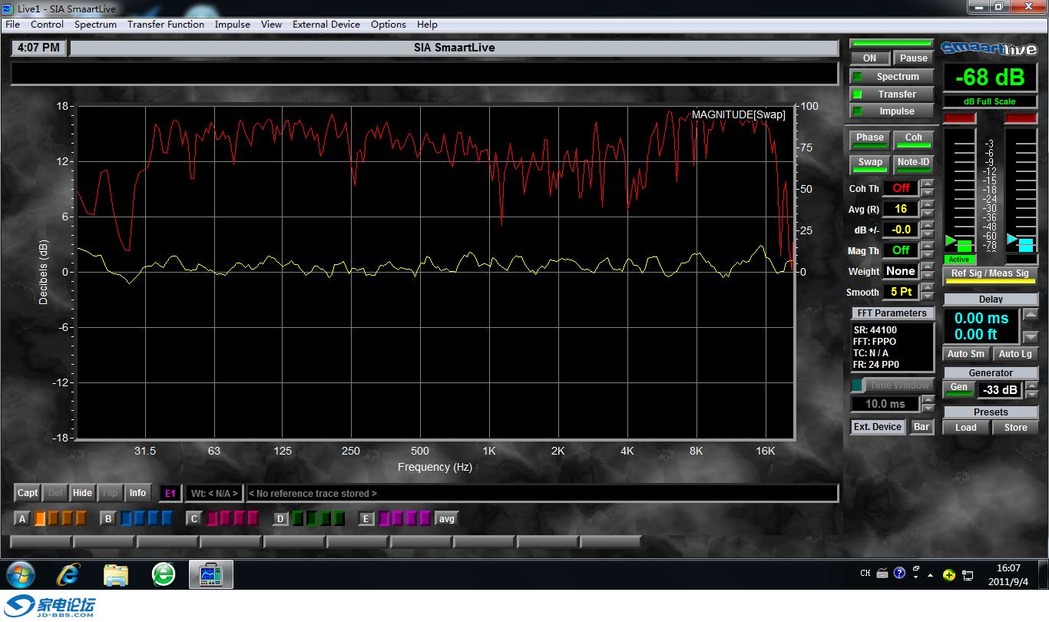Screen dimensions: 1049x622
Task: Click the bank C reference trace button
Action: point(194,519)
